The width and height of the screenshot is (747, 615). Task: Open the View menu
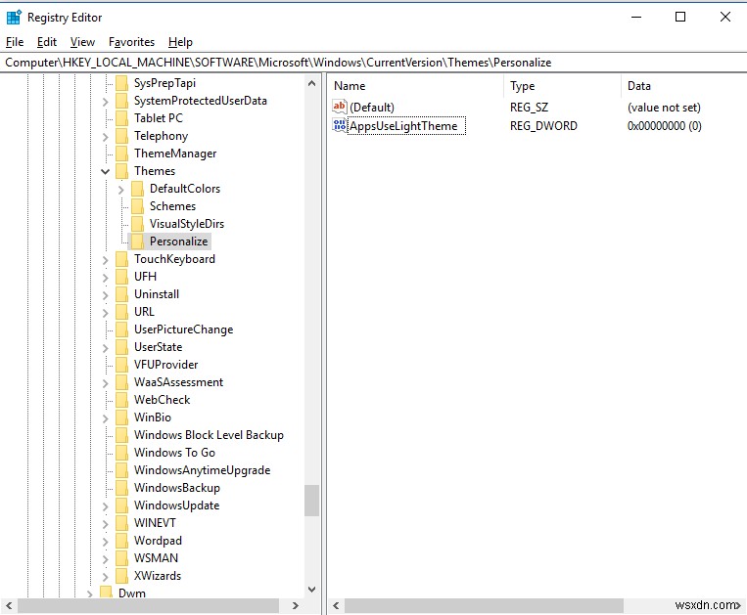[82, 42]
